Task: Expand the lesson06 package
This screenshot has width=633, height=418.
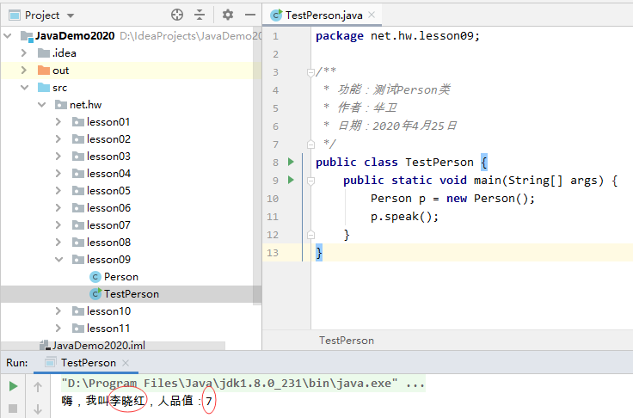Action: 58,208
